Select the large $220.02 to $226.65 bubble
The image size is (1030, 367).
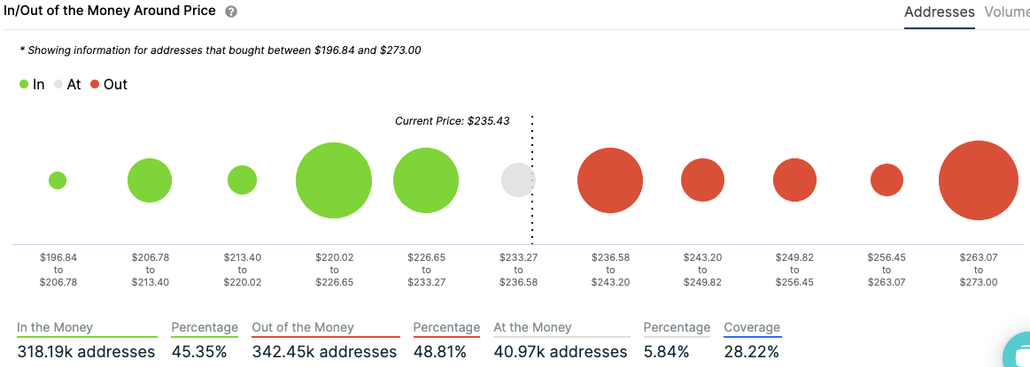[x=334, y=180]
